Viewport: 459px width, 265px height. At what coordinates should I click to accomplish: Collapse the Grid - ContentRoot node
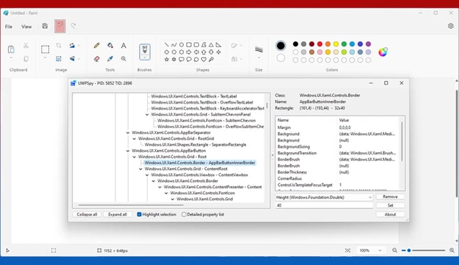coord(141,169)
